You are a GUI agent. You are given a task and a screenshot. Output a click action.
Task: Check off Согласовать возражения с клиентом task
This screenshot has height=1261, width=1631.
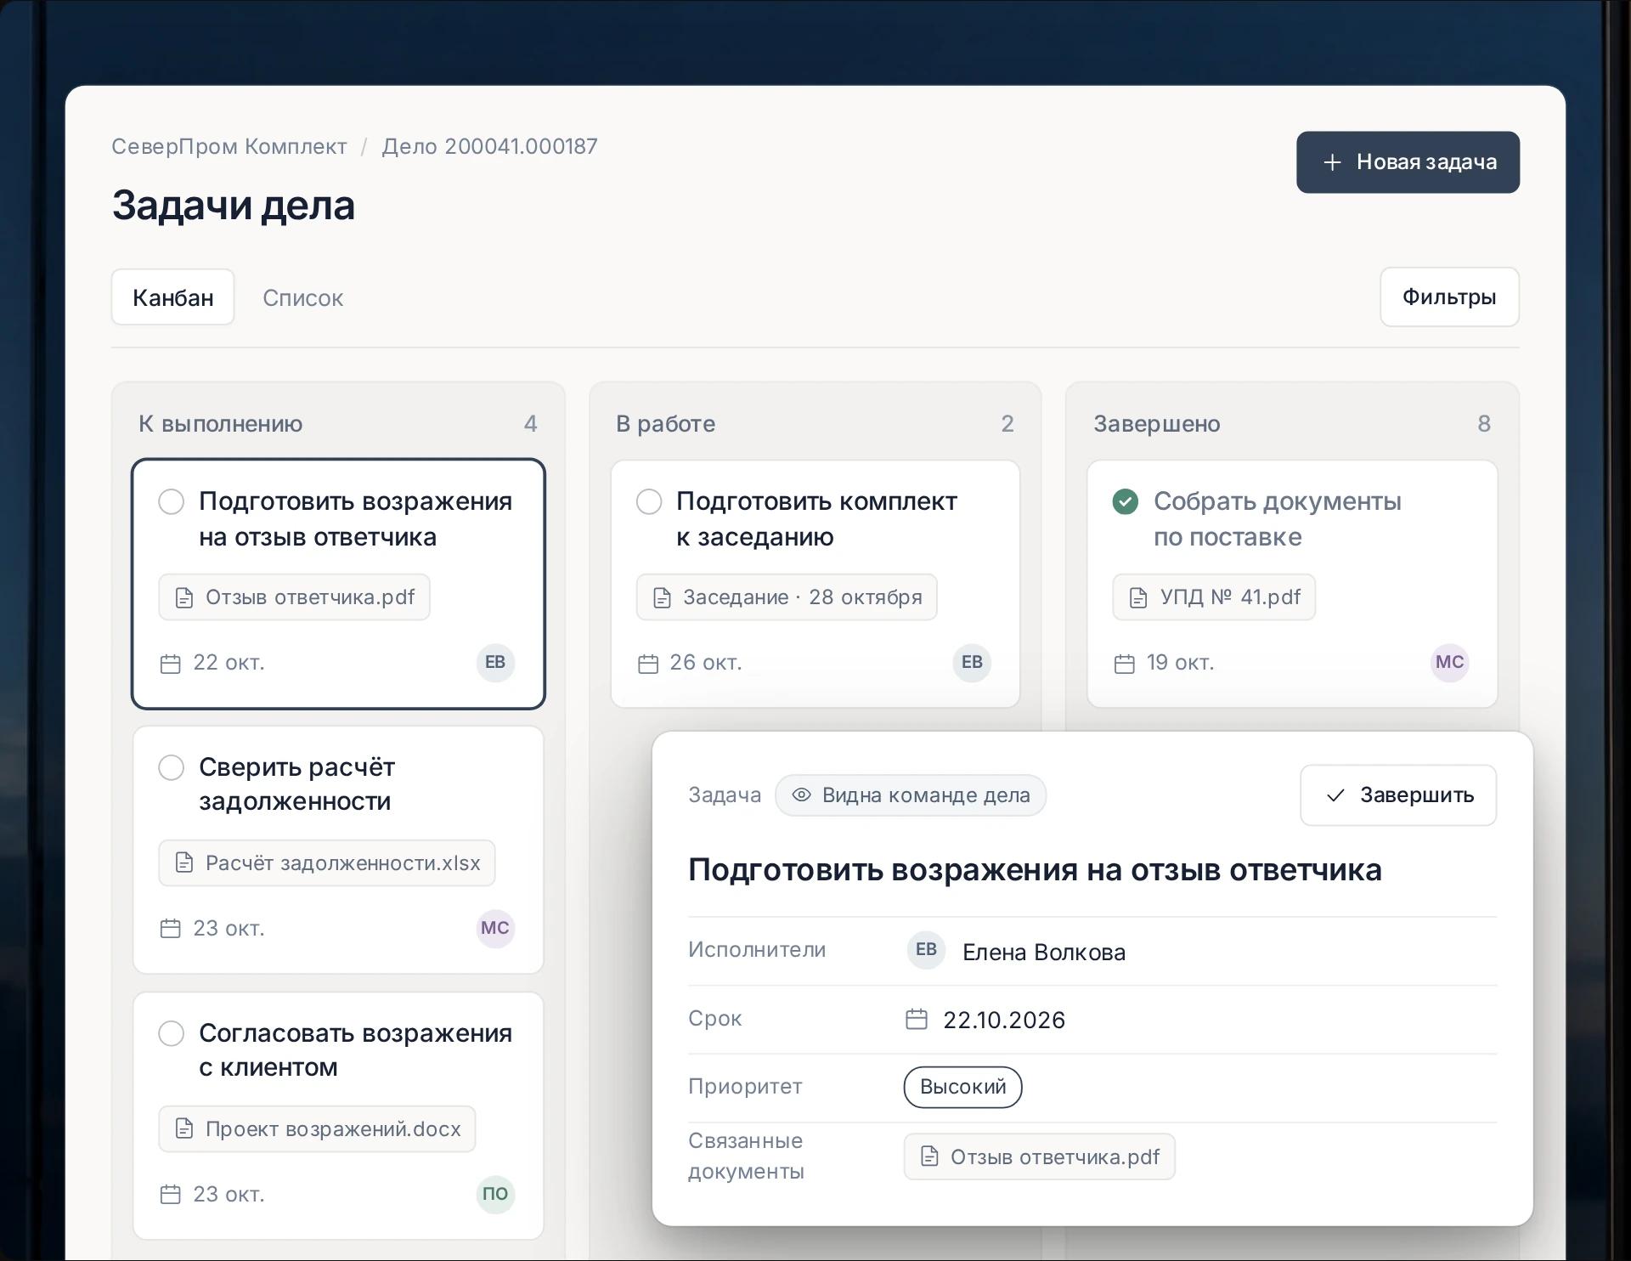(172, 1033)
